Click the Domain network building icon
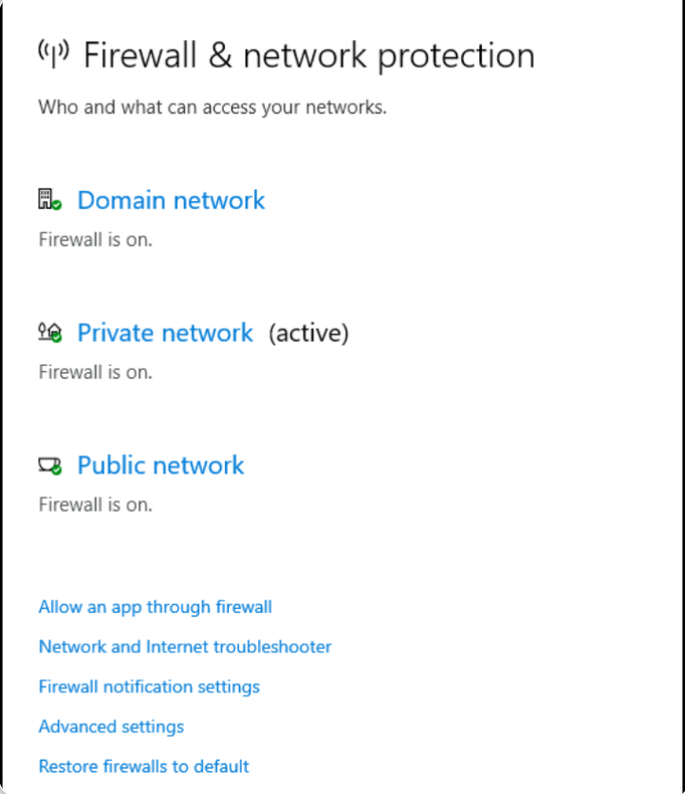 click(49, 199)
